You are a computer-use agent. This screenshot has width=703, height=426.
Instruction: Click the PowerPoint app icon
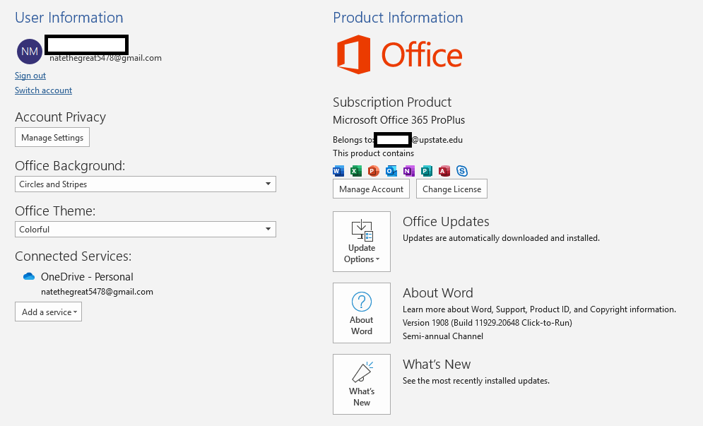click(x=374, y=171)
